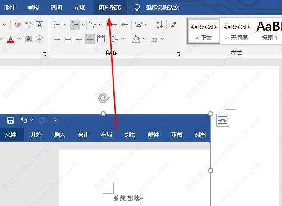Click the Shading paint bucket icon
Viewport: 282px width, 206px height.
[x=136, y=39]
